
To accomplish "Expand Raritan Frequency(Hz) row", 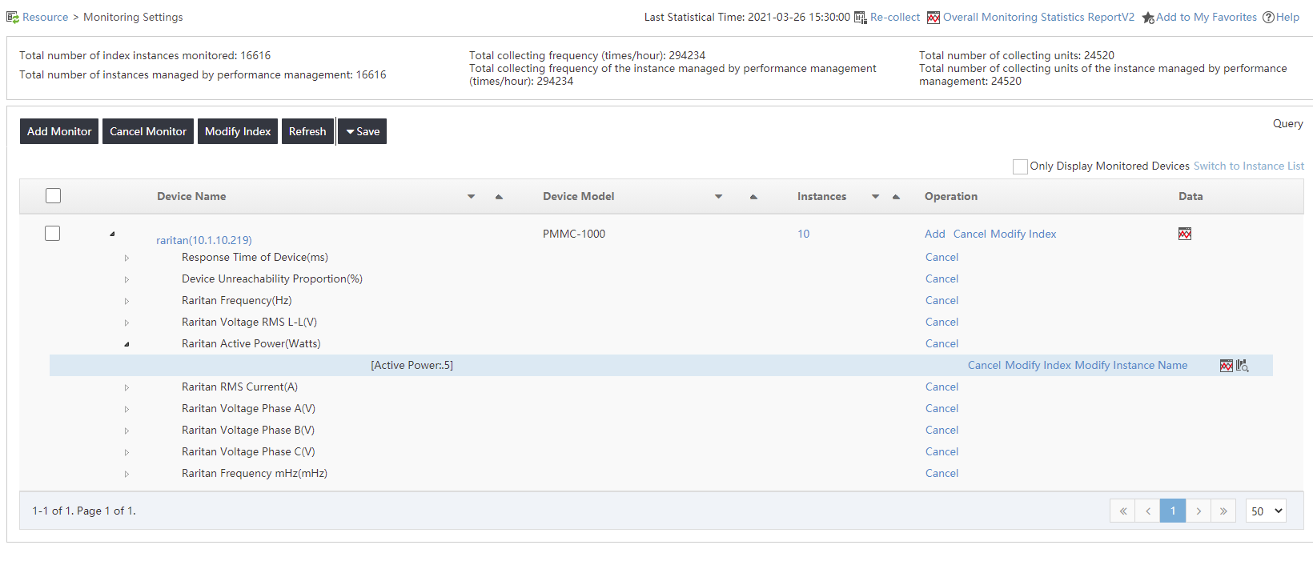I will 126,301.
